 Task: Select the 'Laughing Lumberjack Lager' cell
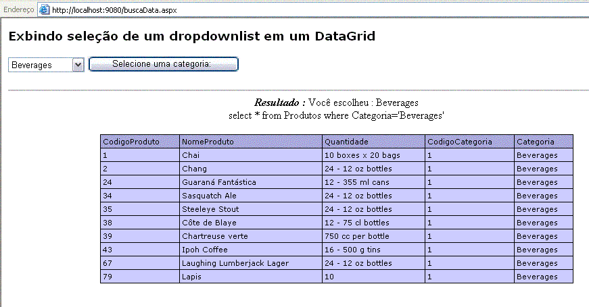(x=251, y=263)
